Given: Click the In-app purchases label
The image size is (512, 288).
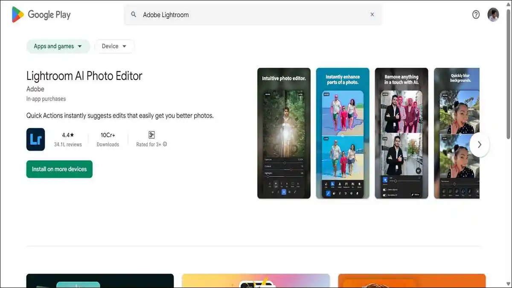Looking at the screenshot, I should point(46,99).
